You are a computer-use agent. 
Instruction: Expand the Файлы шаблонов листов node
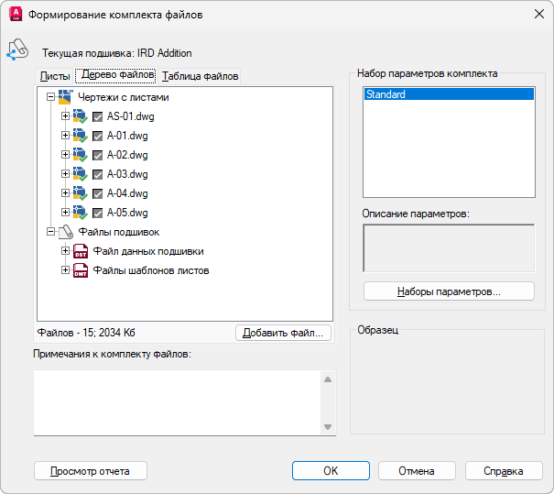pos(65,270)
